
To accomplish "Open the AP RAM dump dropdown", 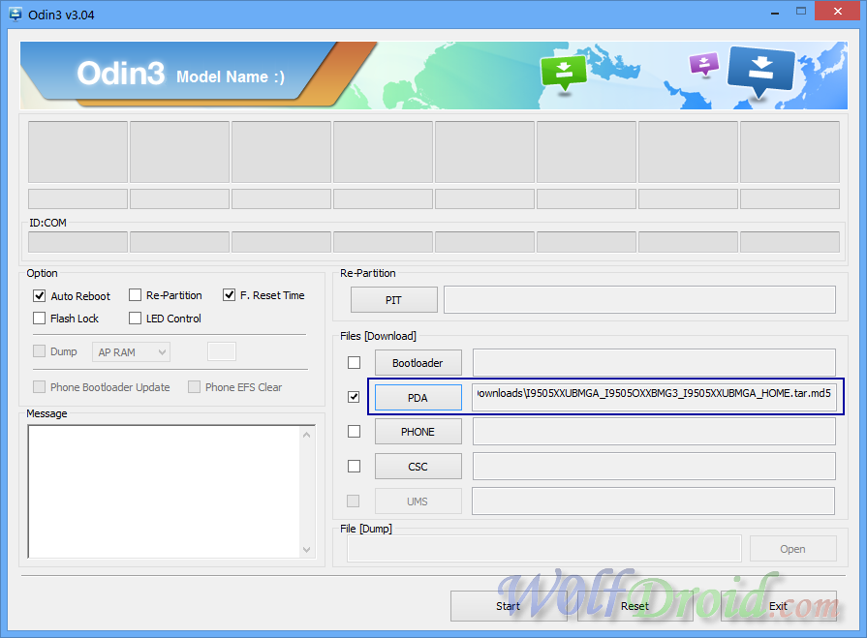I will (131, 351).
